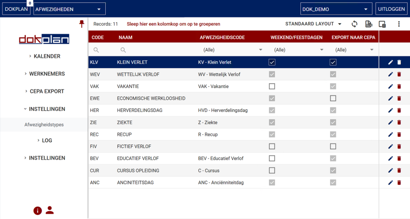Click the three-dot more options menu
The height and width of the screenshot is (219, 410).
[x=398, y=24]
